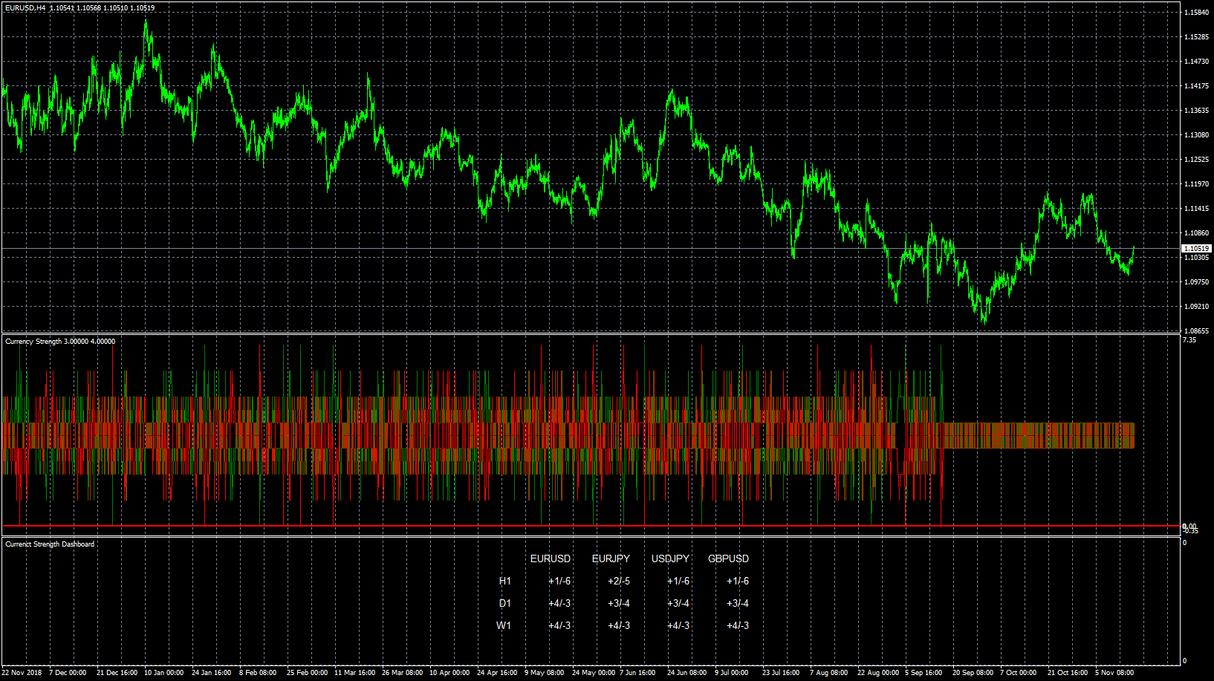This screenshot has width=1214, height=681.
Task: Click H1 strength value under USDJPY
Action: click(x=678, y=581)
